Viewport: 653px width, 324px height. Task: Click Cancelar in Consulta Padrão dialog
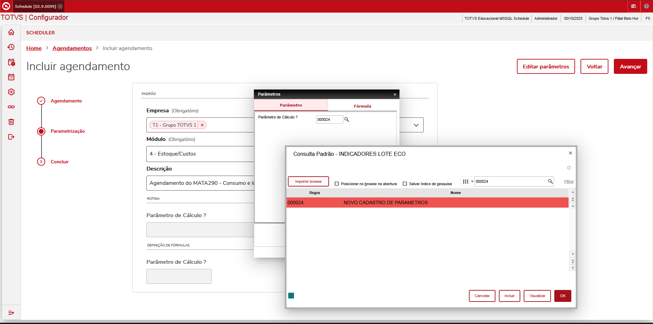(482, 296)
